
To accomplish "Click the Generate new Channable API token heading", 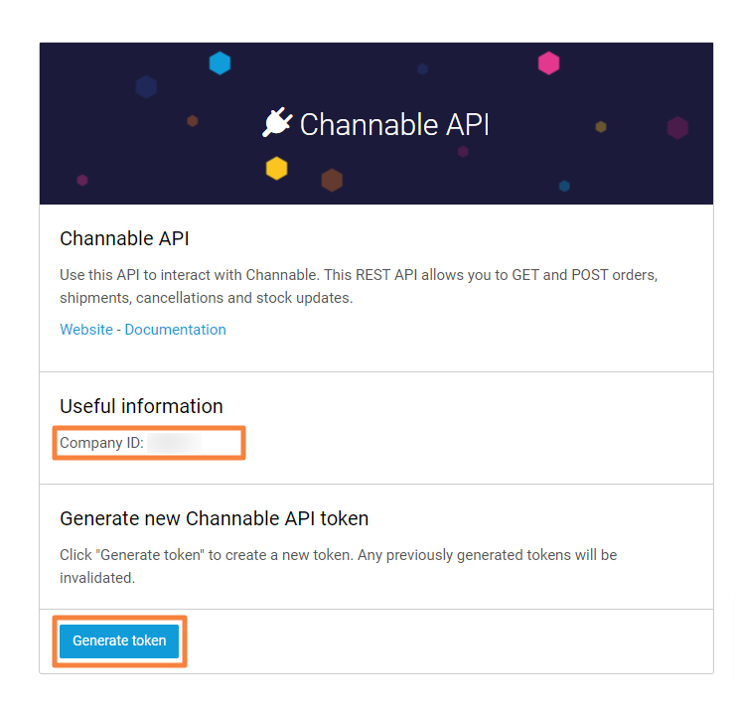I will [x=214, y=518].
